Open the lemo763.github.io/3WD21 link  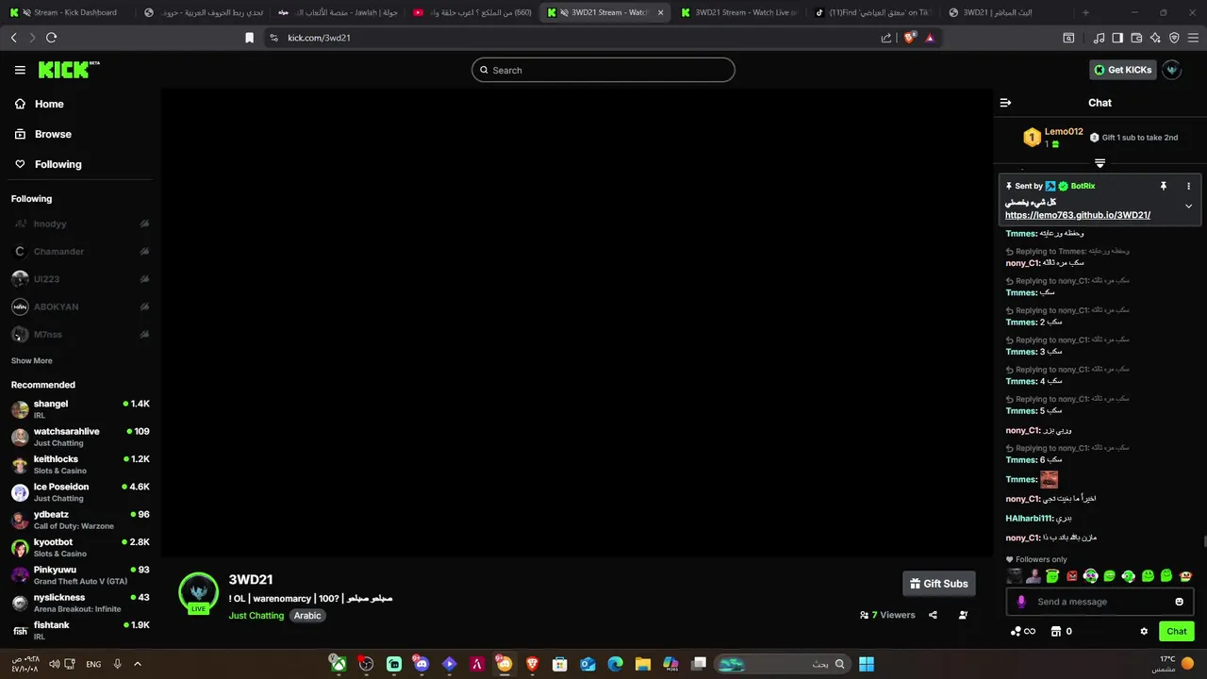[x=1078, y=215]
